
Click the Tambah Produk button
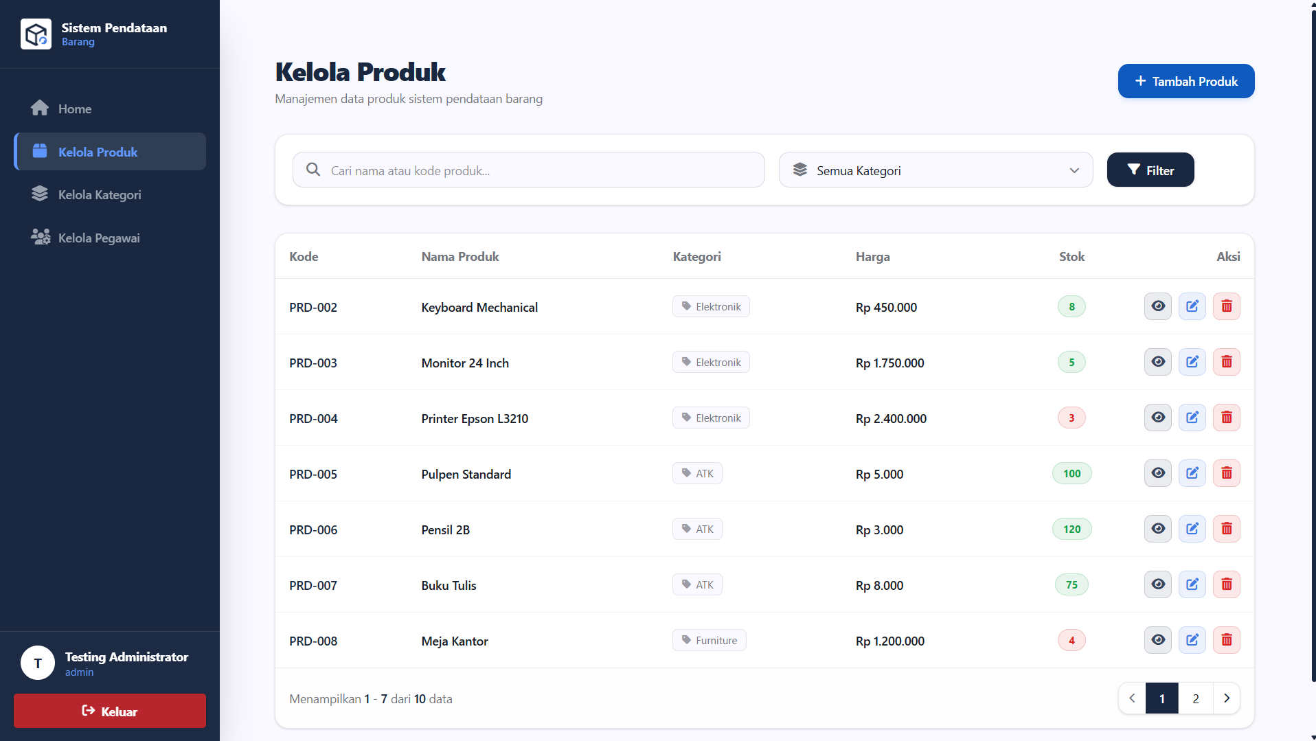tap(1186, 81)
